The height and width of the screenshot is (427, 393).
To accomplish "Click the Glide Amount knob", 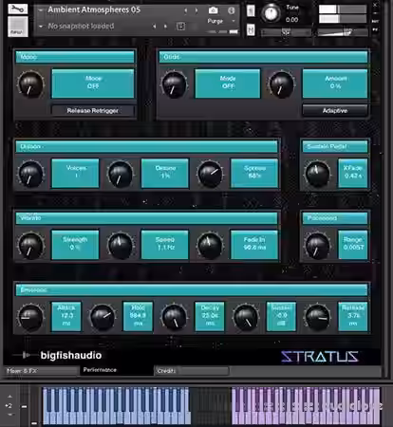I will pos(281,84).
